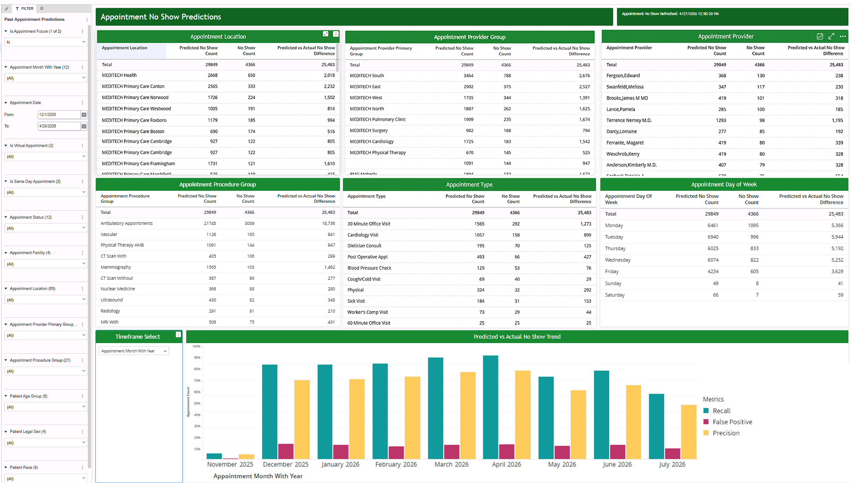Open Timeframe Select dropdown
The width and height of the screenshot is (851, 483).
pos(134,351)
